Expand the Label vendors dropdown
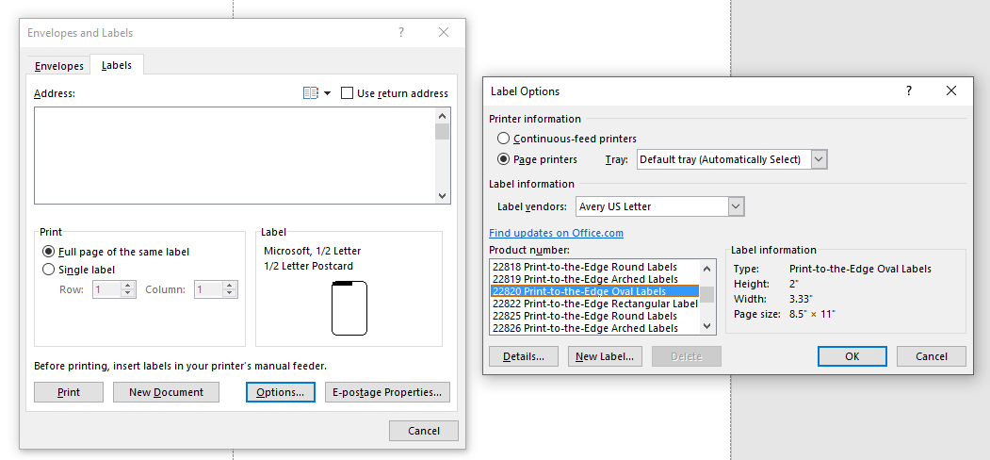This screenshot has height=460, width=990. pos(736,206)
